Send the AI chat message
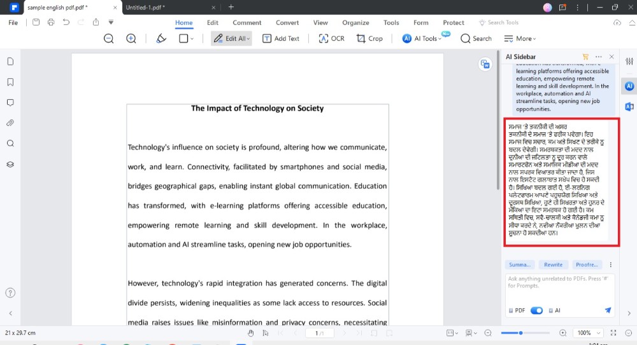 click(x=608, y=311)
